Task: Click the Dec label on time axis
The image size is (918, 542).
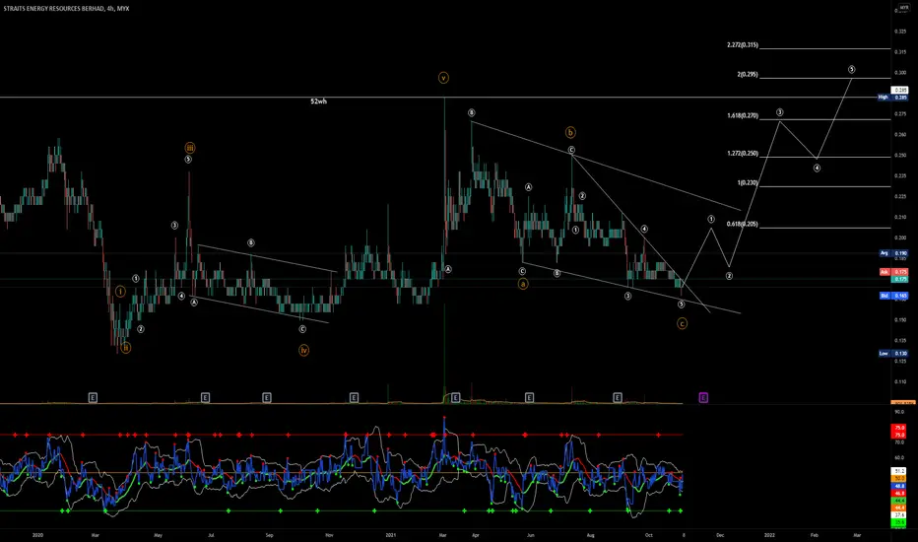Action: coord(720,535)
